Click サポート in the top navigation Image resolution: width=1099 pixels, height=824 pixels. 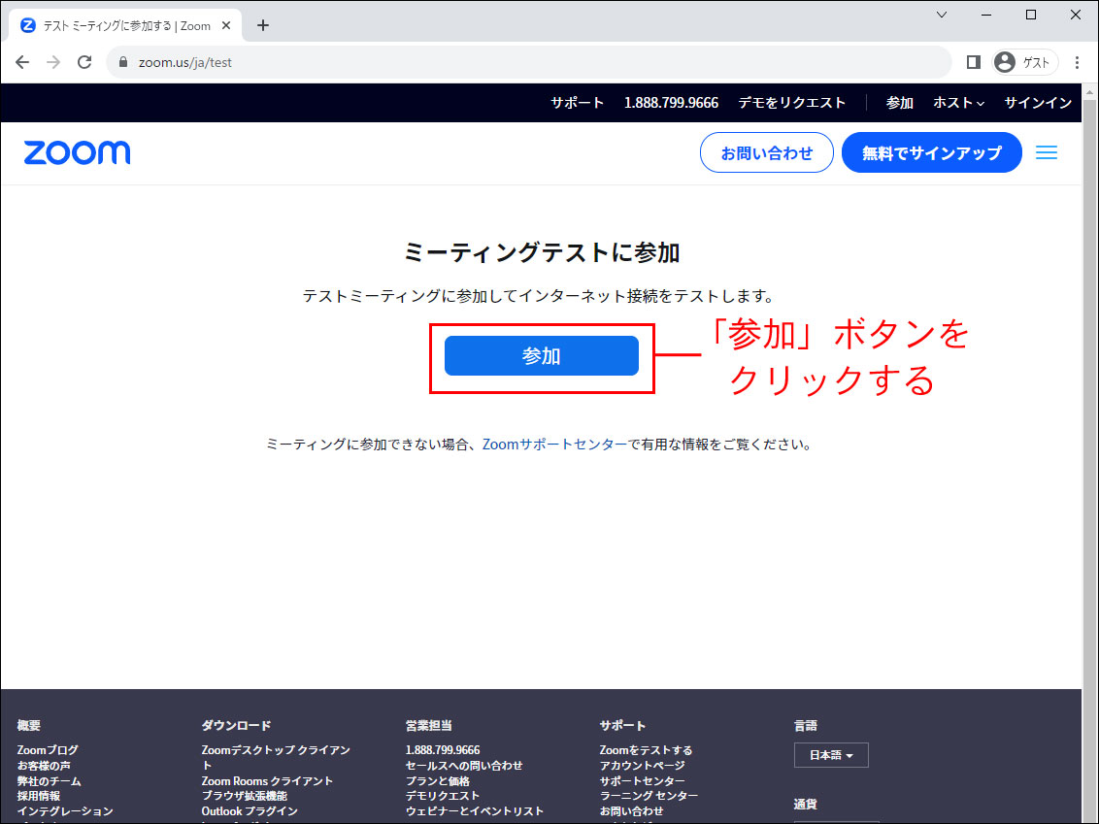[577, 103]
